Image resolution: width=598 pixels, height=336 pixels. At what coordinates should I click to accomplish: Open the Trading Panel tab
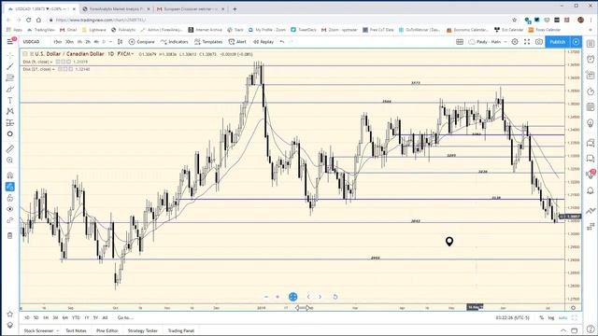[181, 330]
